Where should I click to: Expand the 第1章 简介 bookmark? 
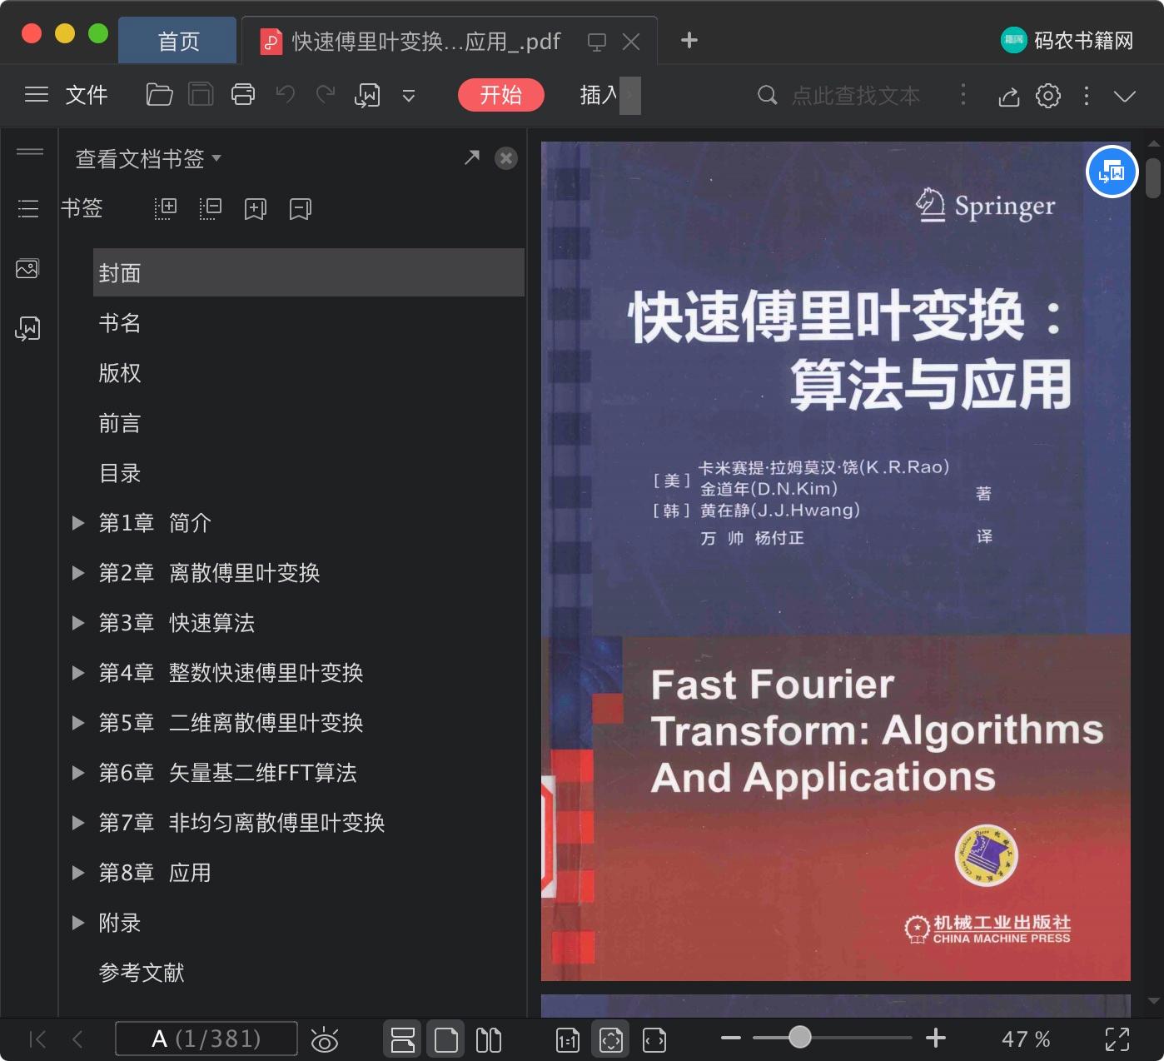click(x=78, y=523)
